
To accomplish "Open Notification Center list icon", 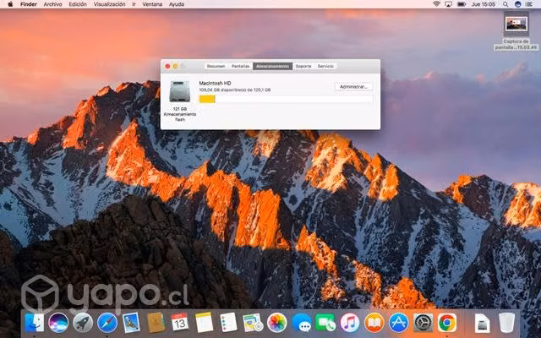I will point(529,4).
